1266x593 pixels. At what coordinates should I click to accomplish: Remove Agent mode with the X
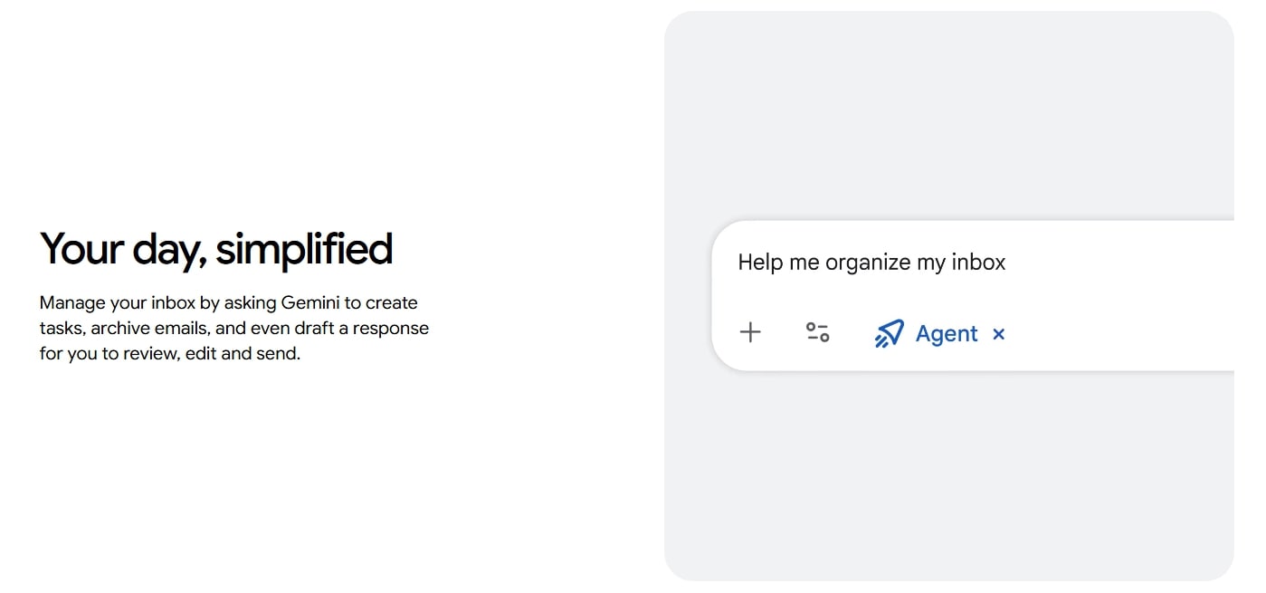(998, 334)
